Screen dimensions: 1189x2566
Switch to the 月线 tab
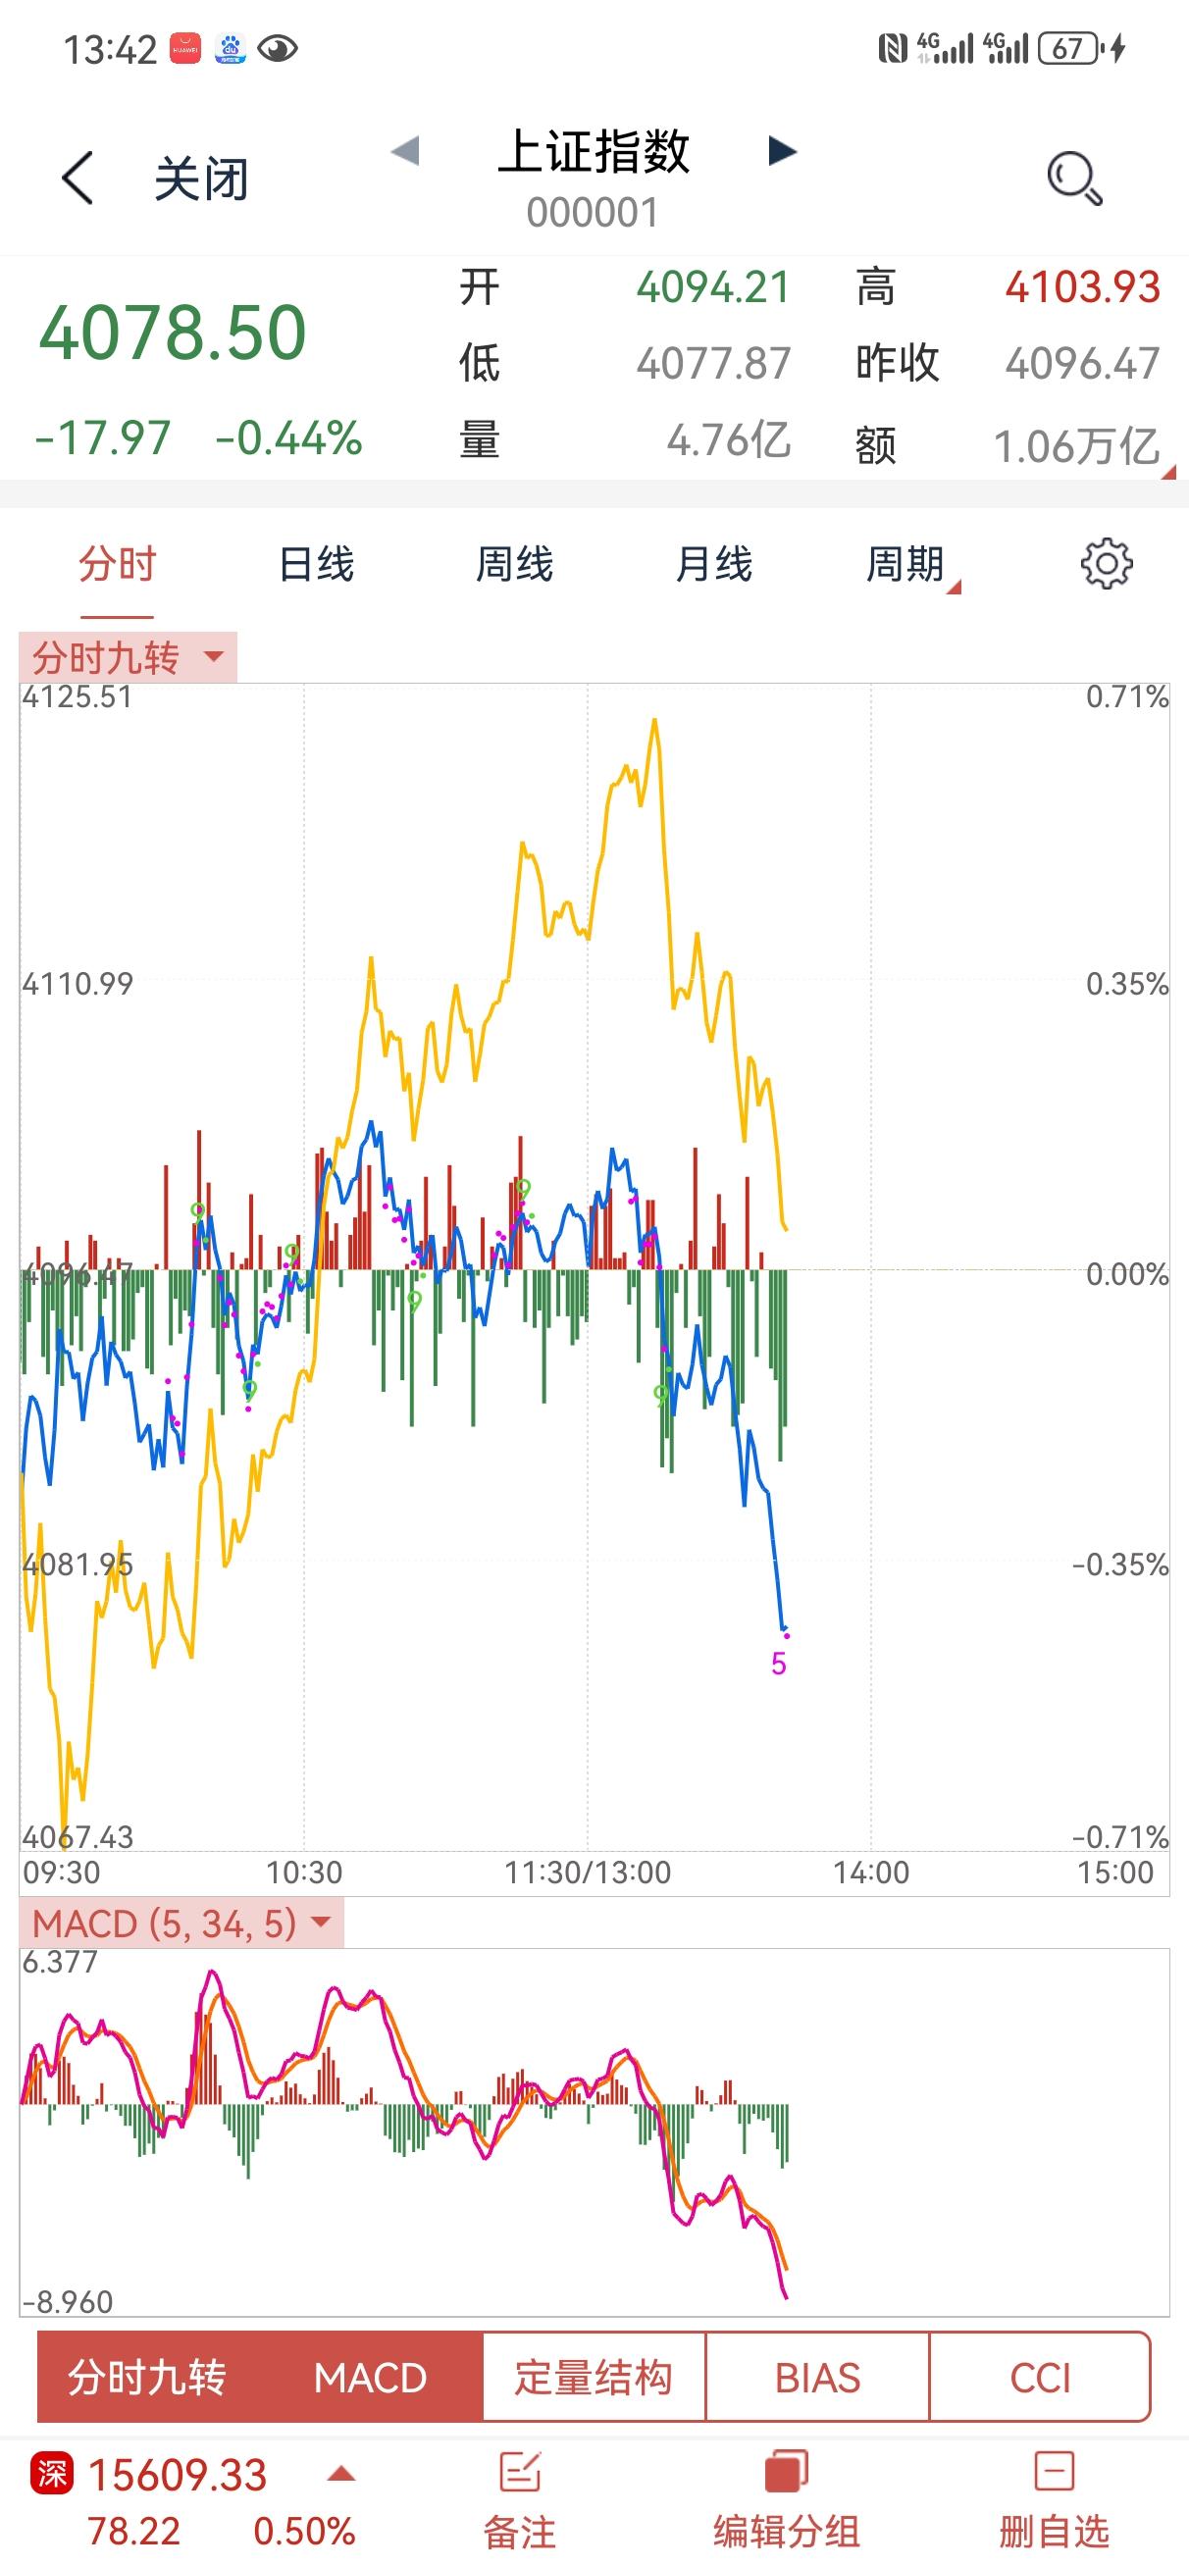pyautogui.click(x=713, y=564)
